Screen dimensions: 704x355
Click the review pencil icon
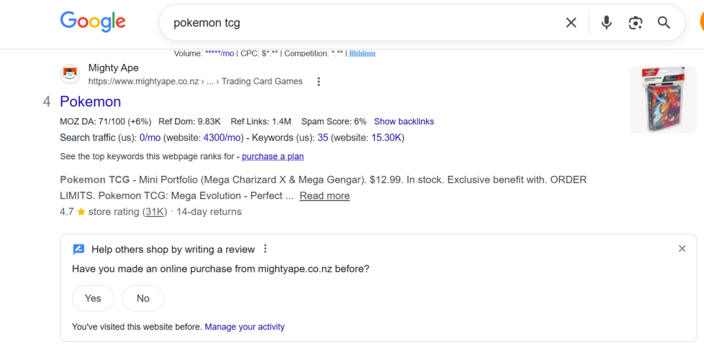(x=78, y=249)
